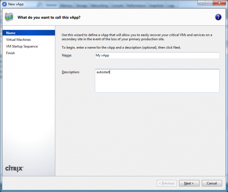The width and height of the screenshot is (228, 192).
Task: Click the Citrix logo in the sidebar
Action: tap(14, 169)
